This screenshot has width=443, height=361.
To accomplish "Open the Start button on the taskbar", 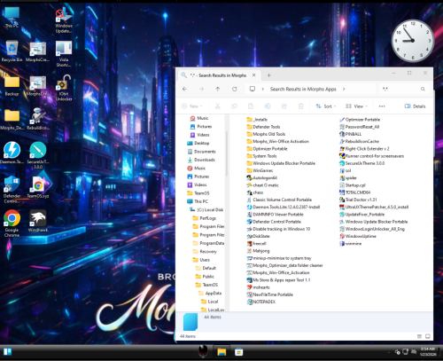I will point(8,352).
